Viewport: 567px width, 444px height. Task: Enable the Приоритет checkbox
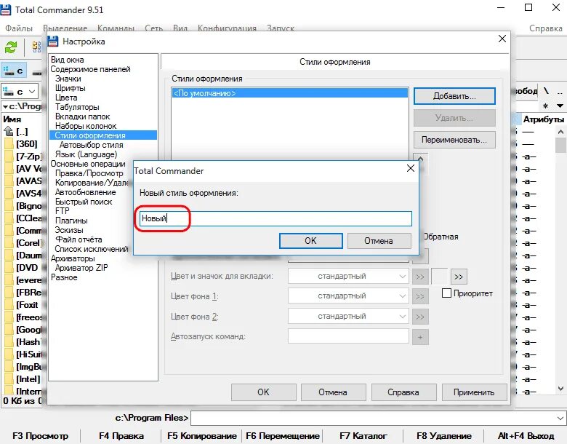(x=446, y=293)
